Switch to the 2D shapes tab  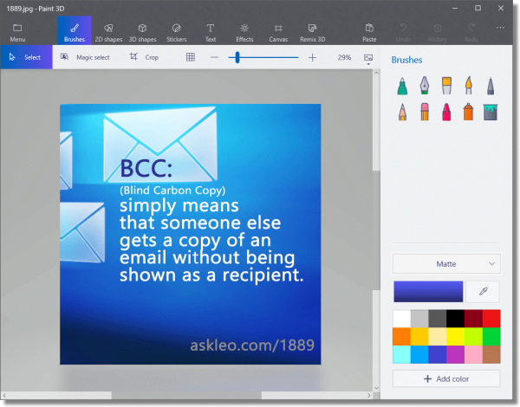pos(108,33)
